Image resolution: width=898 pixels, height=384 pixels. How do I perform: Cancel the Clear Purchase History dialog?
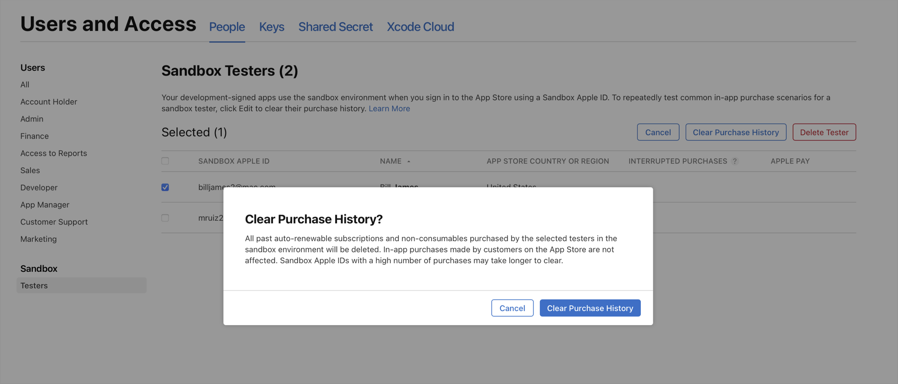512,308
